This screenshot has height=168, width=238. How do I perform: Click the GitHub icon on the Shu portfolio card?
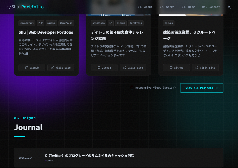pos(26,68)
